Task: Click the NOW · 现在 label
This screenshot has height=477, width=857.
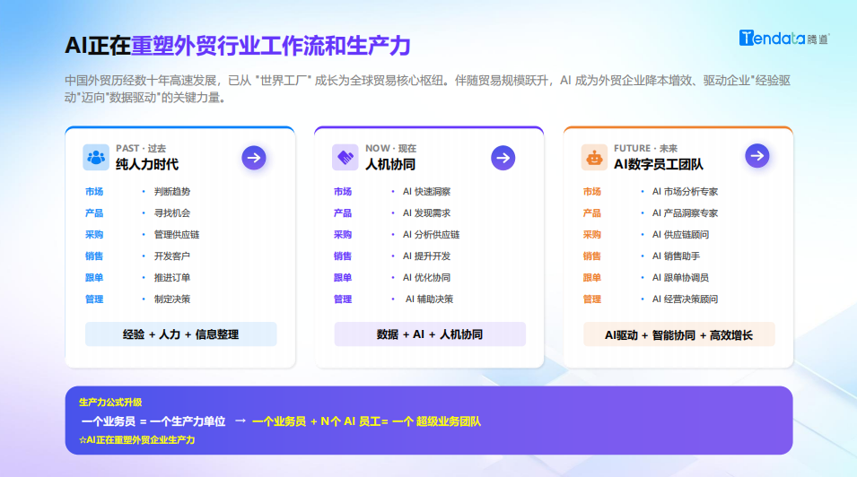Action: tap(390, 148)
